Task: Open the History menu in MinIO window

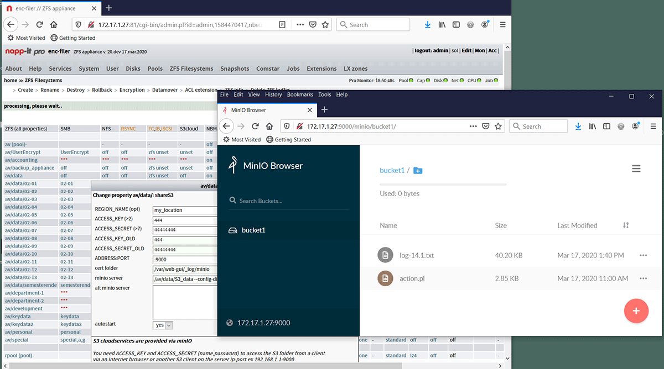Action: pos(273,94)
